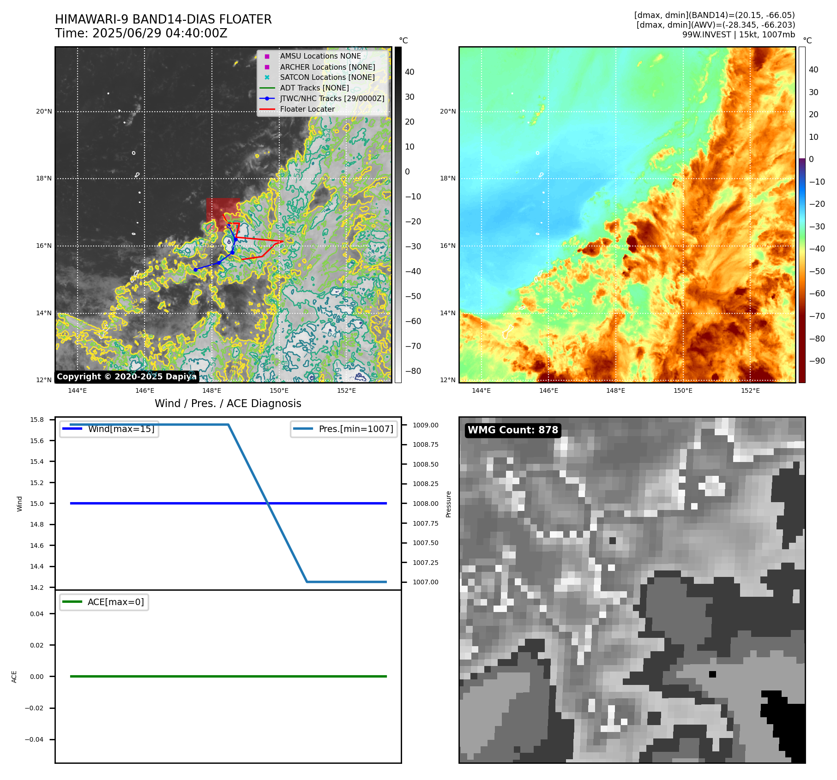Click the 152°E tick under the left map
The width and height of the screenshot is (837, 780).
pyautogui.click(x=346, y=390)
